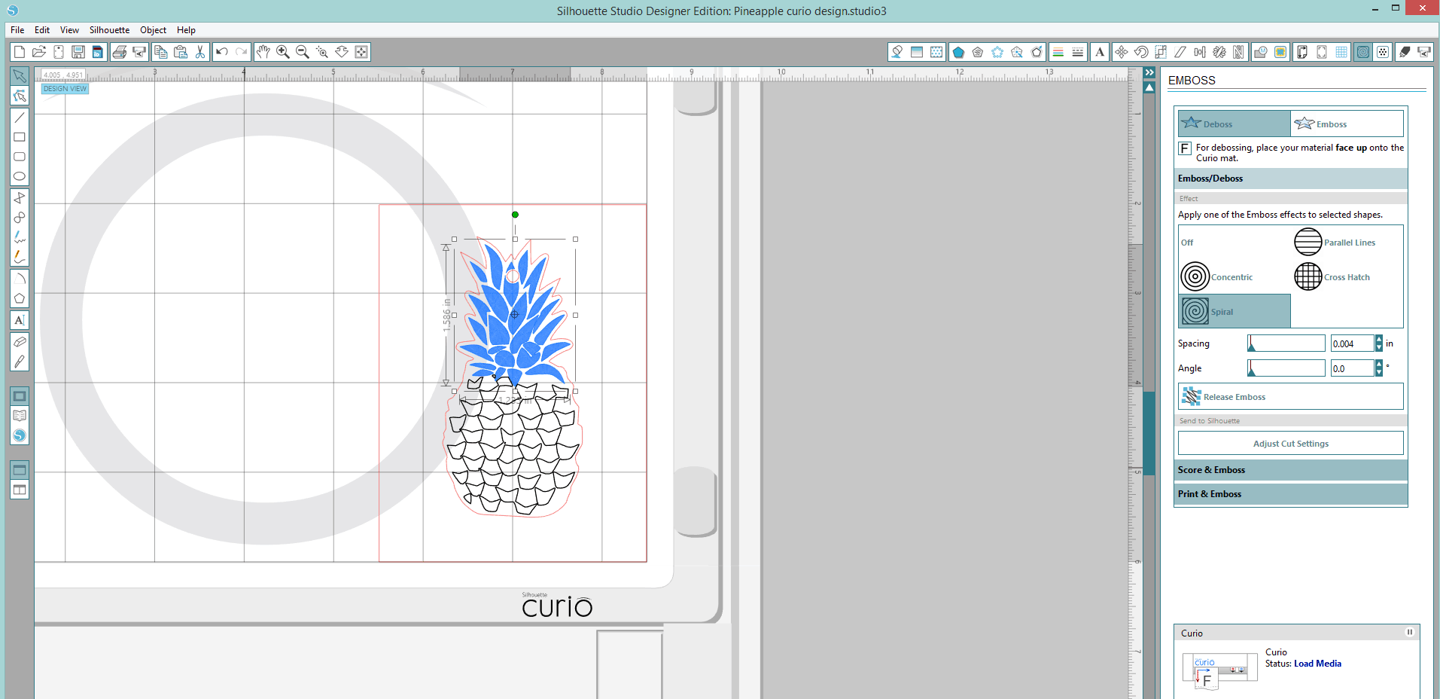Click the Send to Silhouette toolbar icon
The width and height of the screenshot is (1440, 699).
[1425, 52]
